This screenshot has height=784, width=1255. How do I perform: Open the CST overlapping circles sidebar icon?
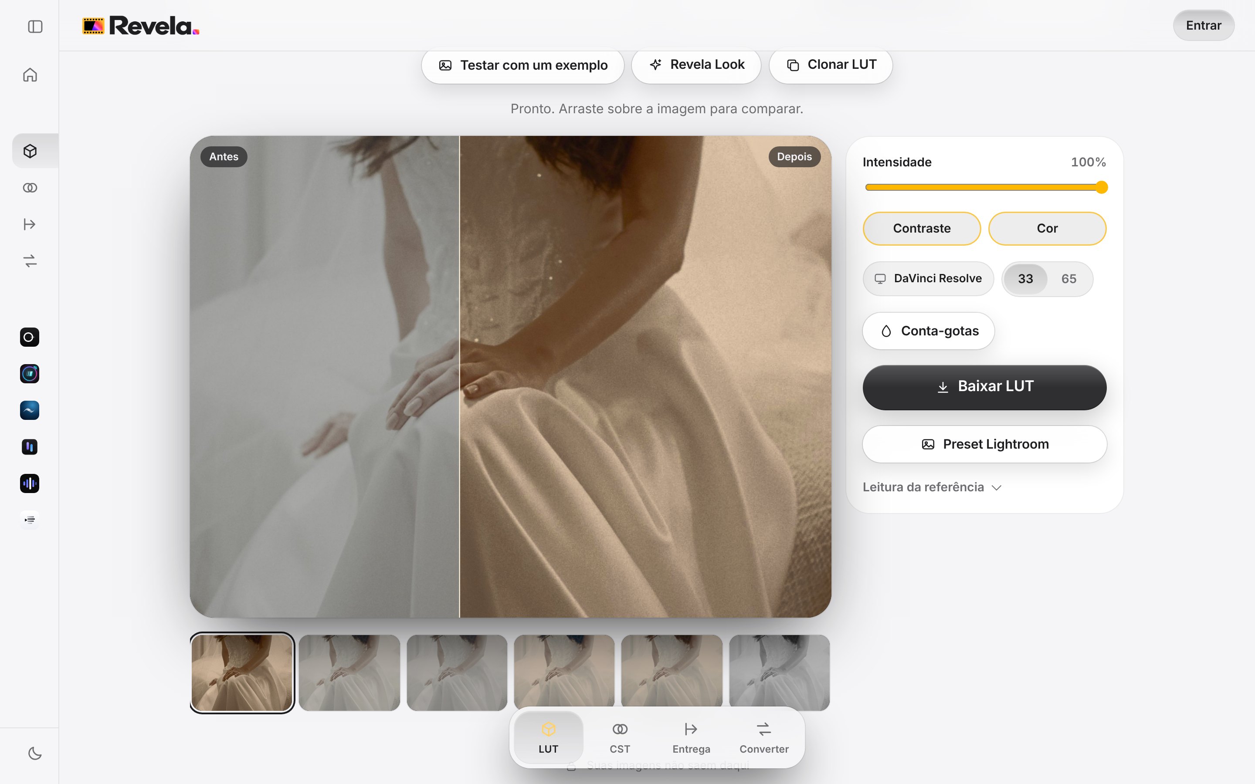click(30, 188)
